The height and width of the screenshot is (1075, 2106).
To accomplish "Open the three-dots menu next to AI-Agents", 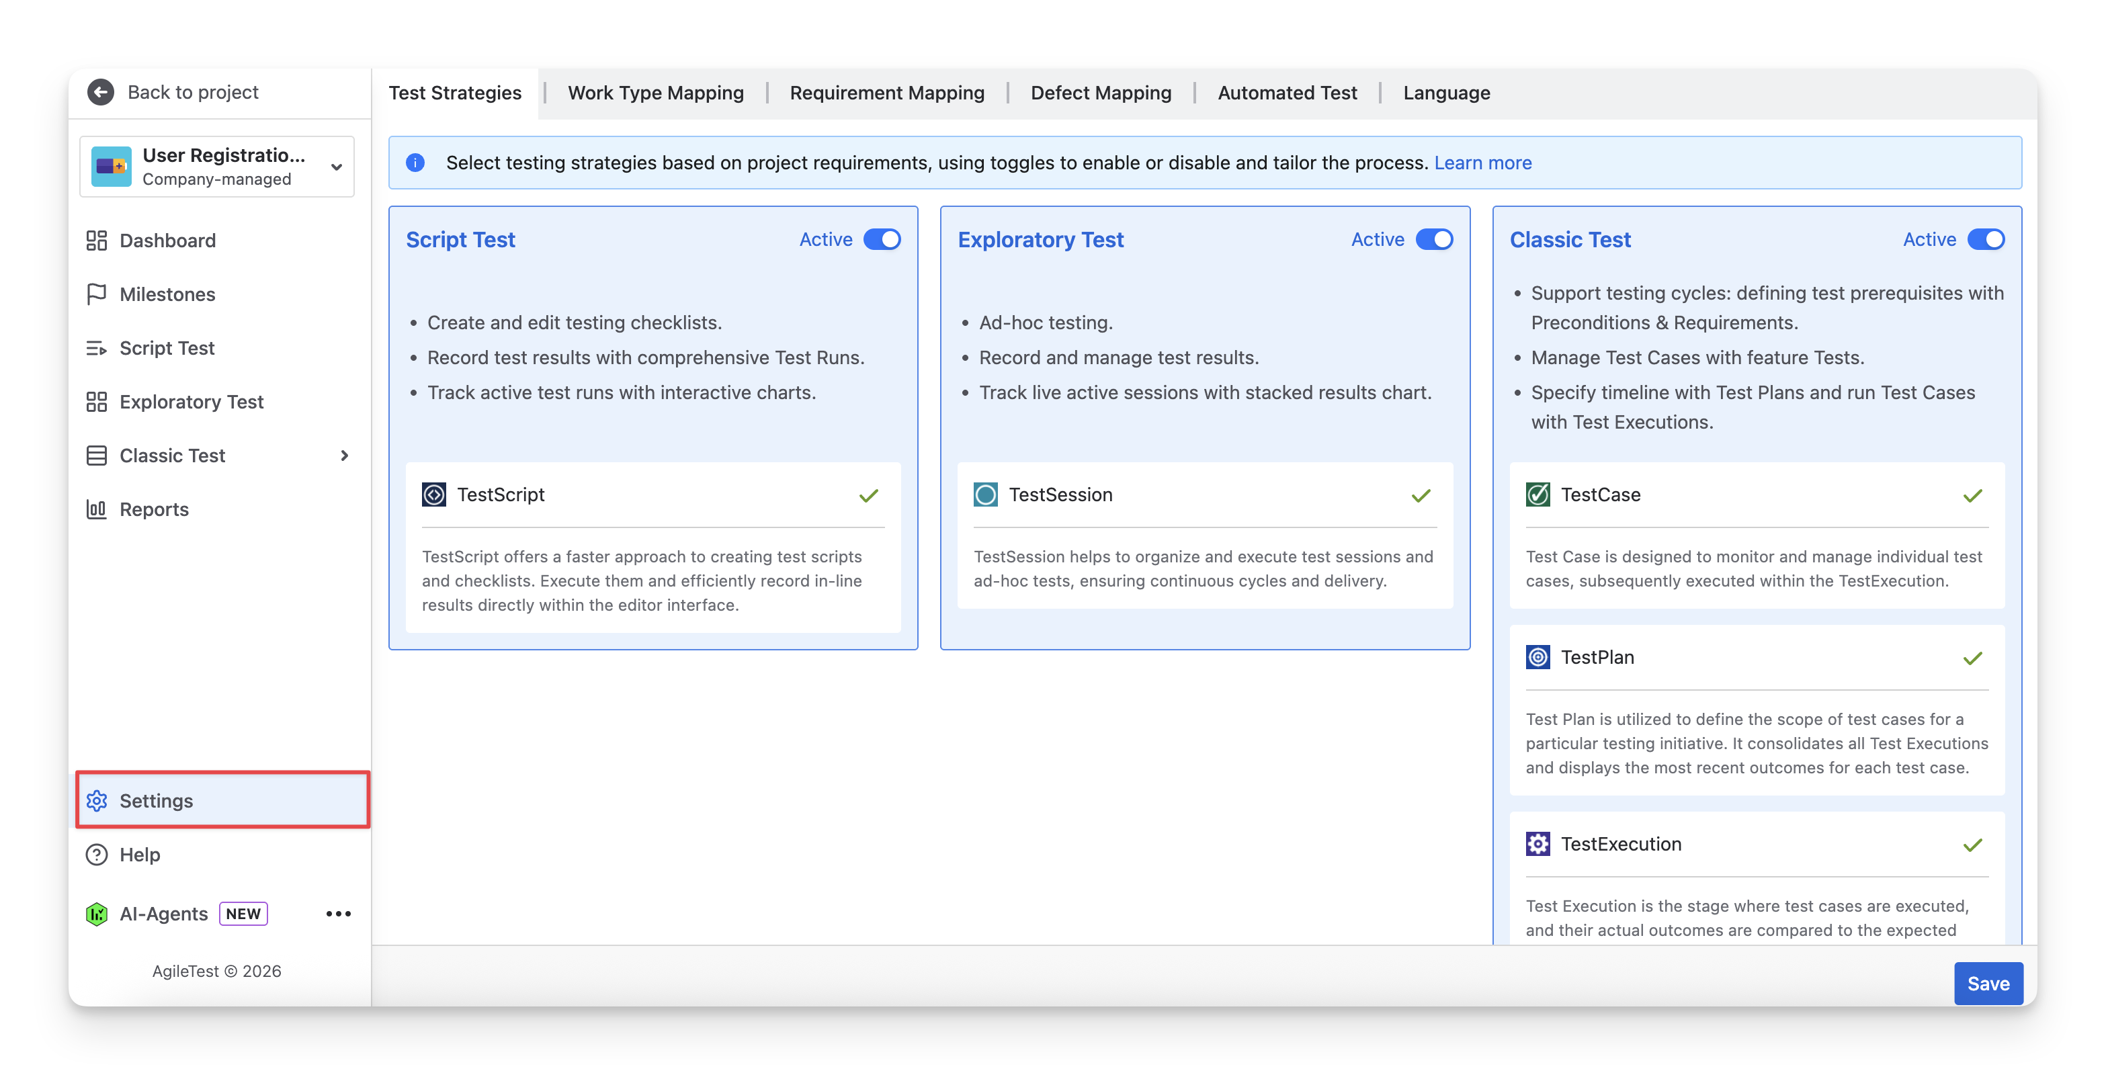I will (x=339, y=914).
